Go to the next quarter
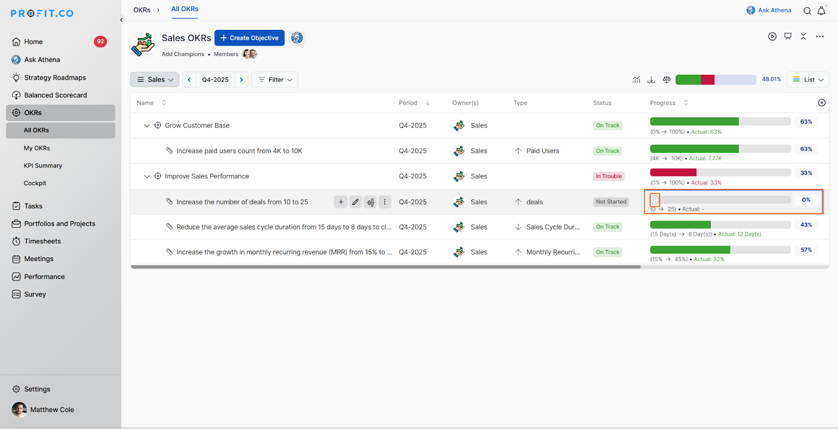This screenshot has width=838, height=429. pyautogui.click(x=241, y=80)
